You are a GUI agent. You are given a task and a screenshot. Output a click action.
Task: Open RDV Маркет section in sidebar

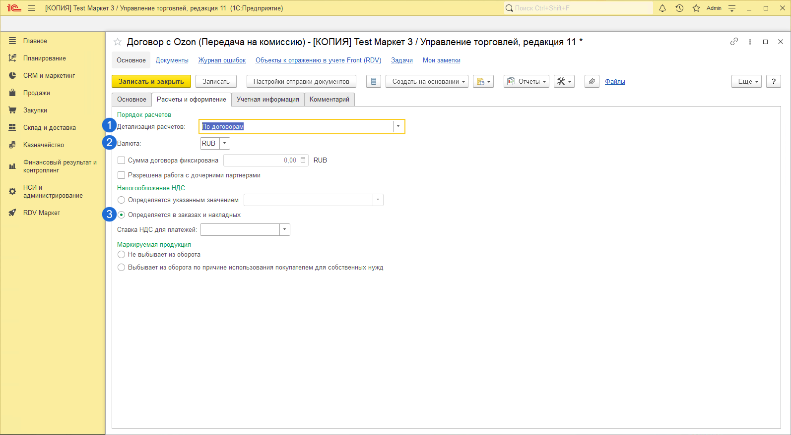53,213
